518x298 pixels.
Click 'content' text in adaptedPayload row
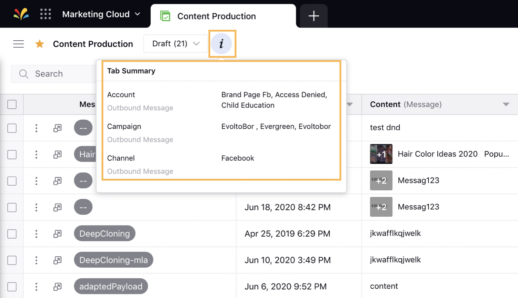(x=384, y=286)
